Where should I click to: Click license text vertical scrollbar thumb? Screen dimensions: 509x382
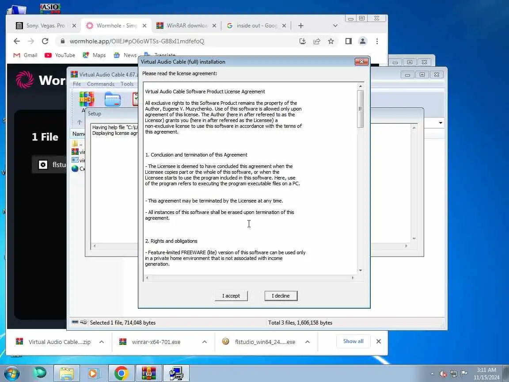tap(360, 109)
